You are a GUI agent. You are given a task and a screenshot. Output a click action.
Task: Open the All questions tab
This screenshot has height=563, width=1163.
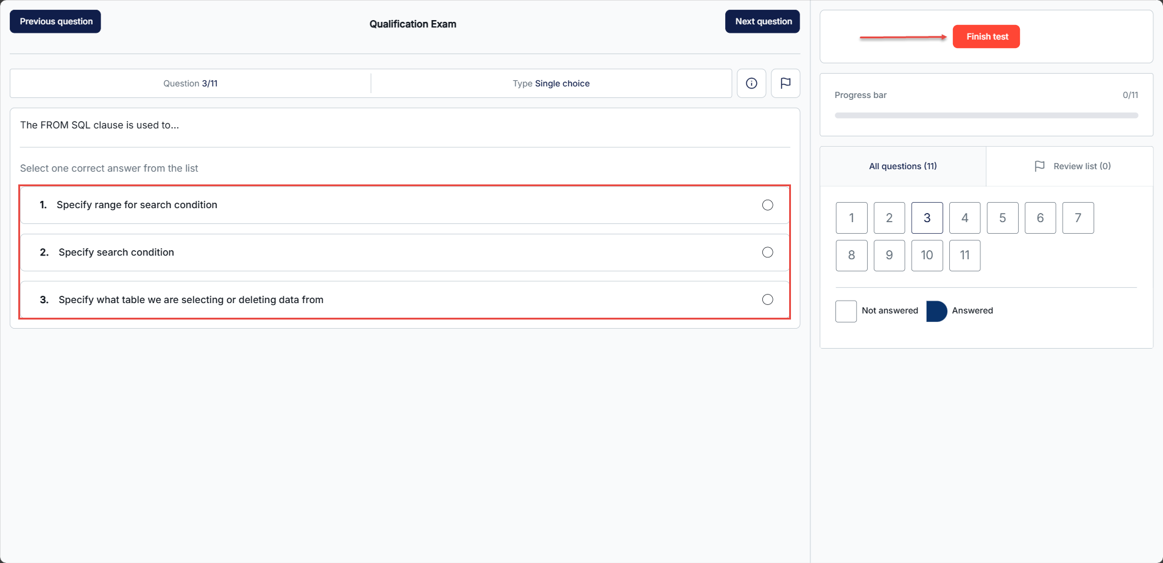tap(902, 166)
